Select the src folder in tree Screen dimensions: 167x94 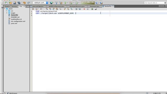click(x=12, y=11)
